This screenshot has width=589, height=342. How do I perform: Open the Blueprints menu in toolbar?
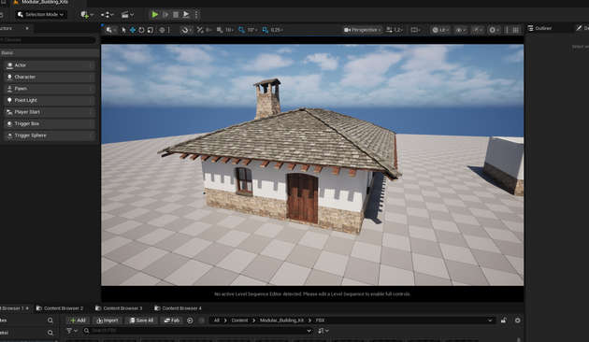(x=108, y=15)
